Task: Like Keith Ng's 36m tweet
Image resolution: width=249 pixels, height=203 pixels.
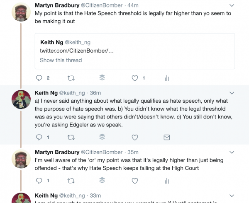Action: pyautogui.click(x=134, y=137)
